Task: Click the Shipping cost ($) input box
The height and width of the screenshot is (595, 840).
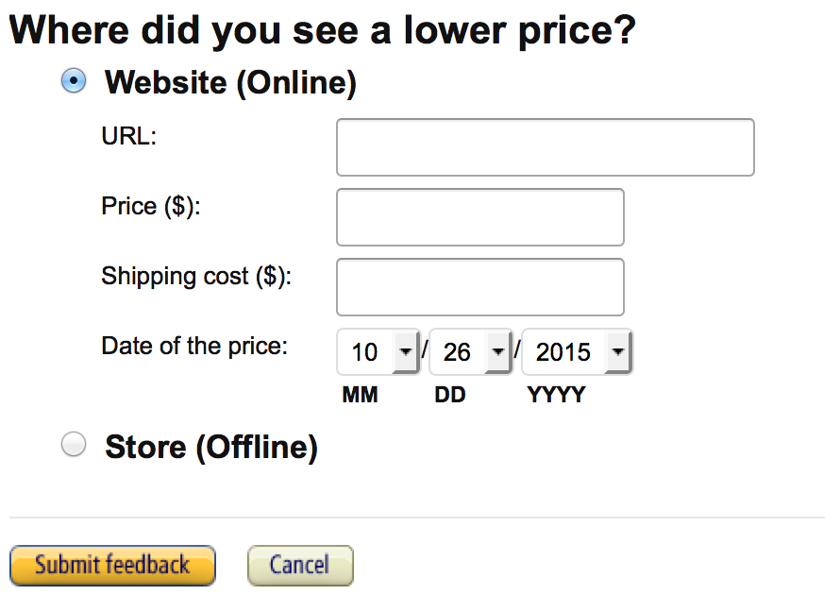Action: (x=479, y=287)
